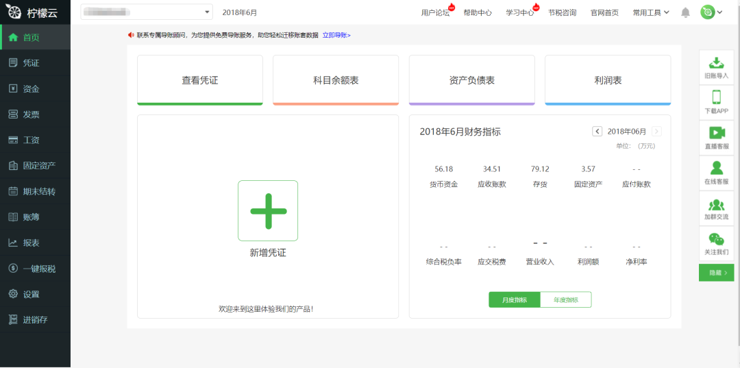The width and height of the screenshot is (740, 368).
Task: Click the green plus 新增凭证 icon
Action: point(268,211)
